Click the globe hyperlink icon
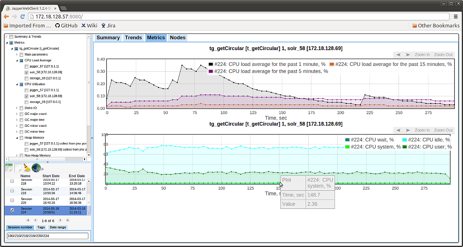 click(x=37, y=167)
